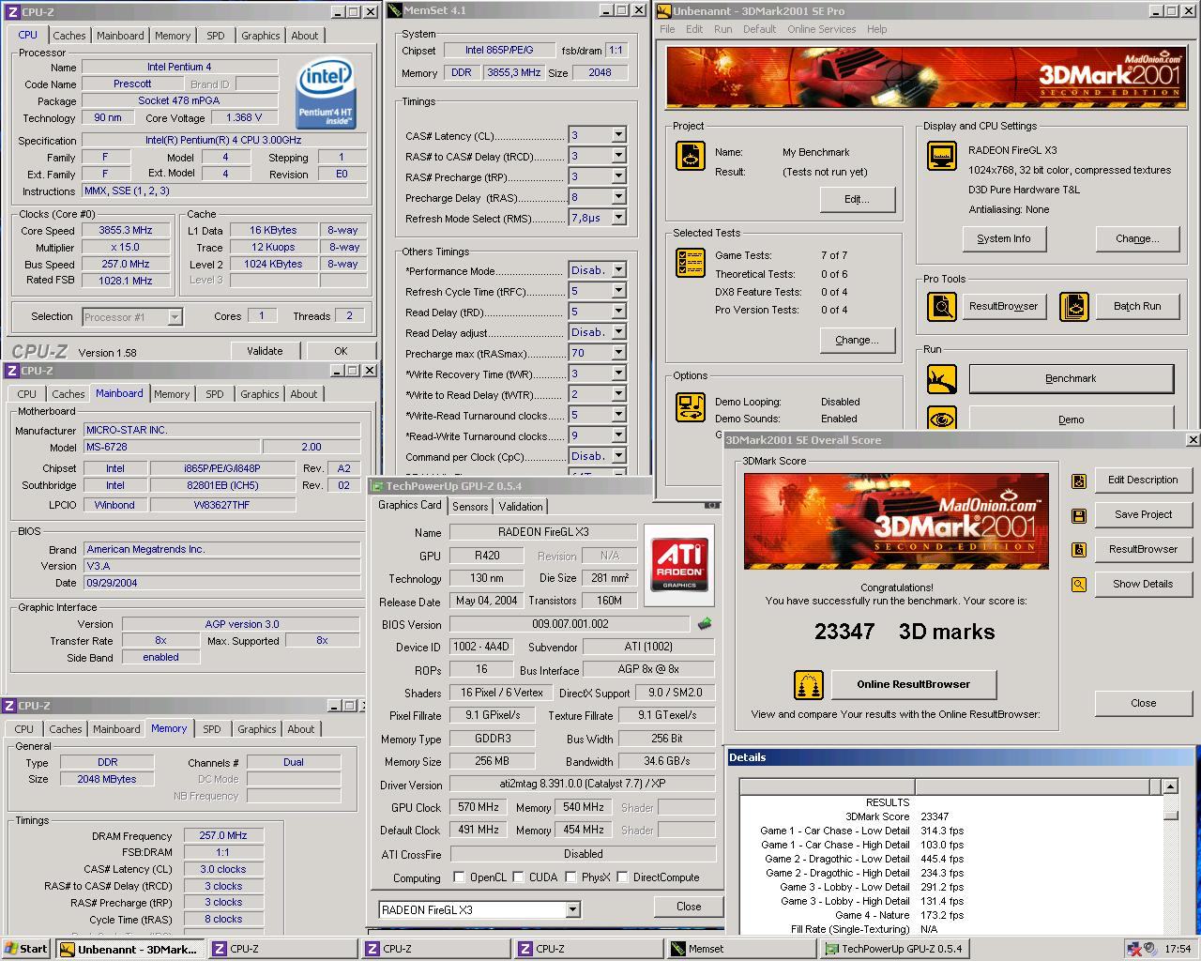Click the Benchmark button
Viewport: 1201px width, 961px height.
[x=1071, y=379]
